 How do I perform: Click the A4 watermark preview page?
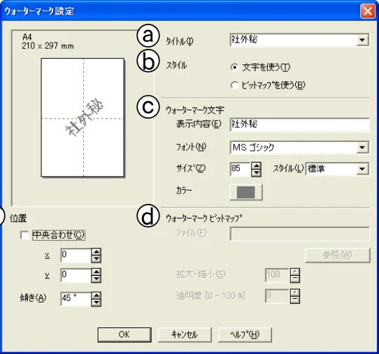click(83, 117)
